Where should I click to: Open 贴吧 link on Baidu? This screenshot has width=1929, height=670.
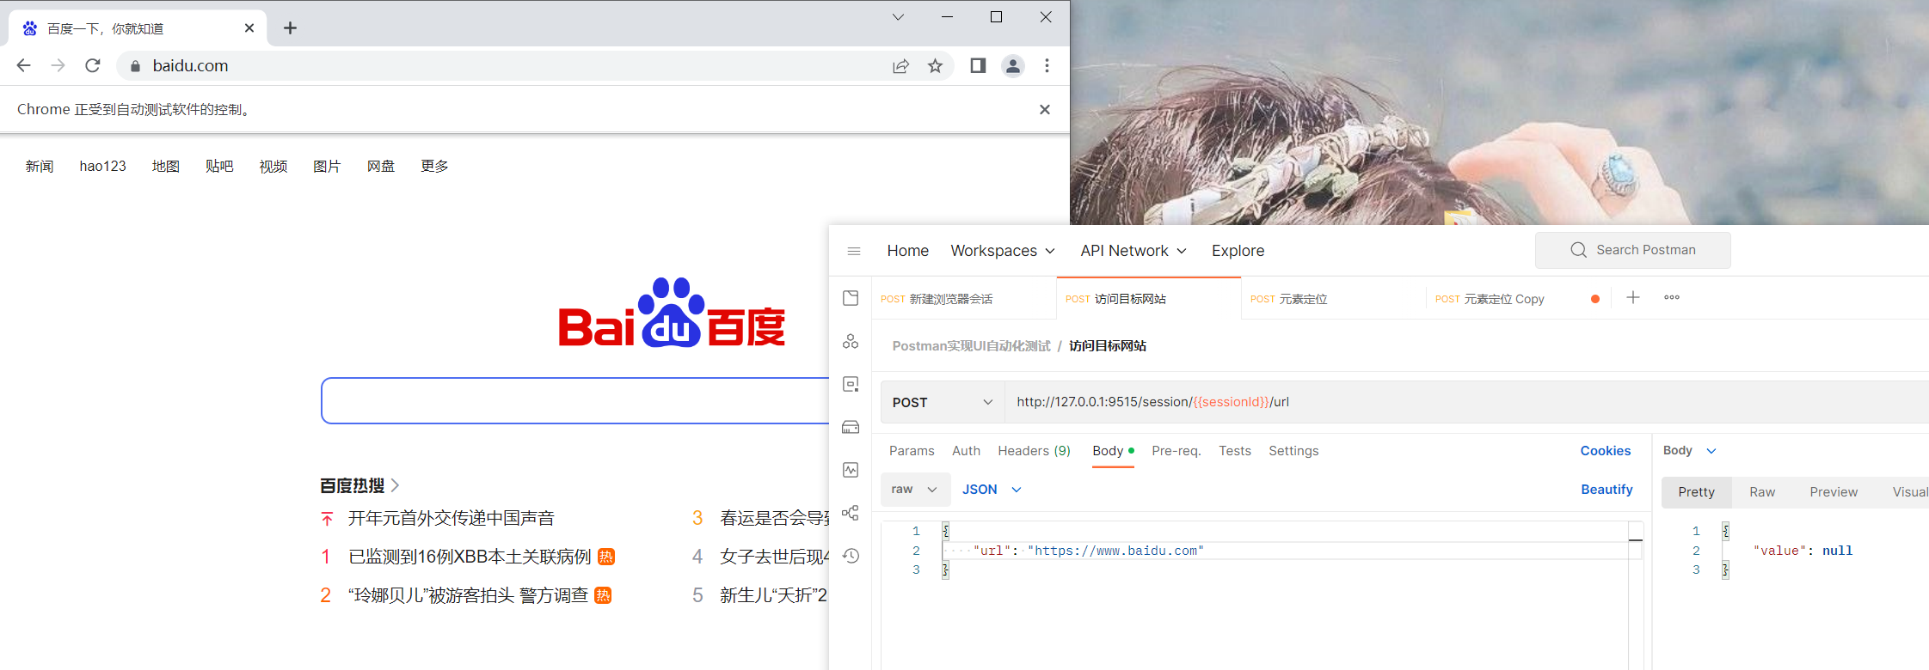(219, 166)
